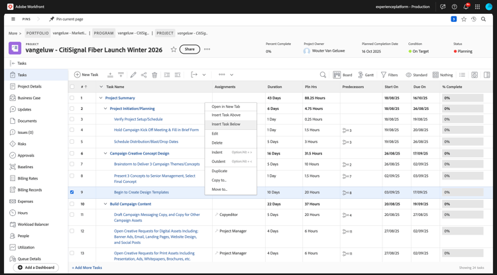
Task: Open notifications bell icon
Action: [465, 7]
